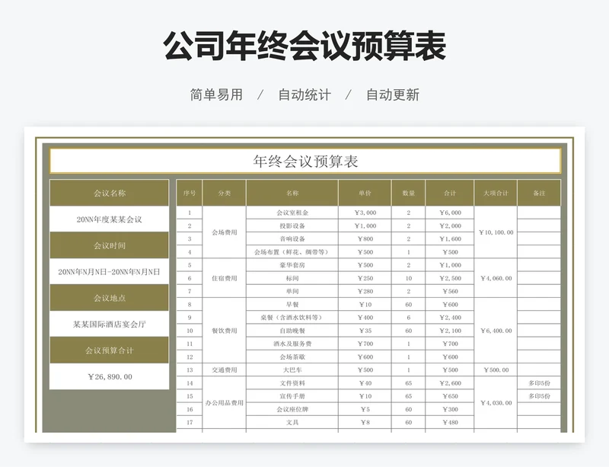This screenshot has height=467, width=609.
Task: Select the 序号 column header
Action: point(190,193)
